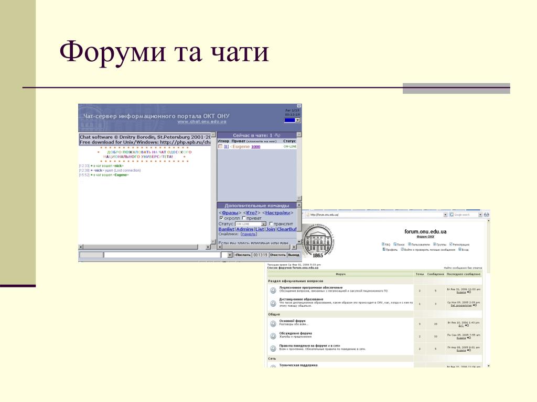Open the смайлики панель link
The width and height of the screenshot is (537, 402).
point(249,234)
